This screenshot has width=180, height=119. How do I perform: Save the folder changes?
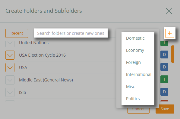(165, 109)
